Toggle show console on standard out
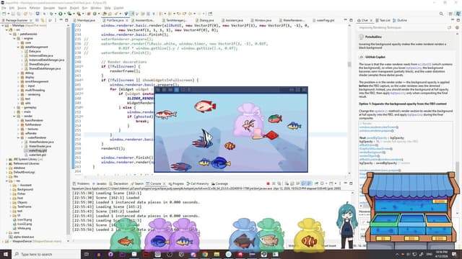The width and height of the screenshot is (462, 259). 303,183
